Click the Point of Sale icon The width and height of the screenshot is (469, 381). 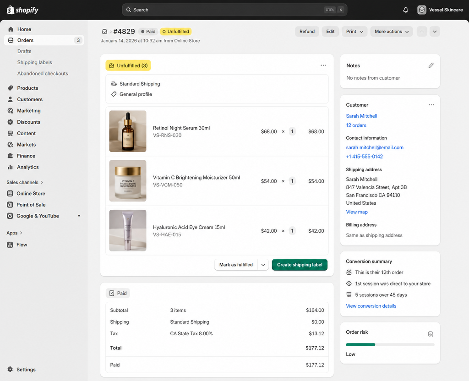[x=10, y=205]
